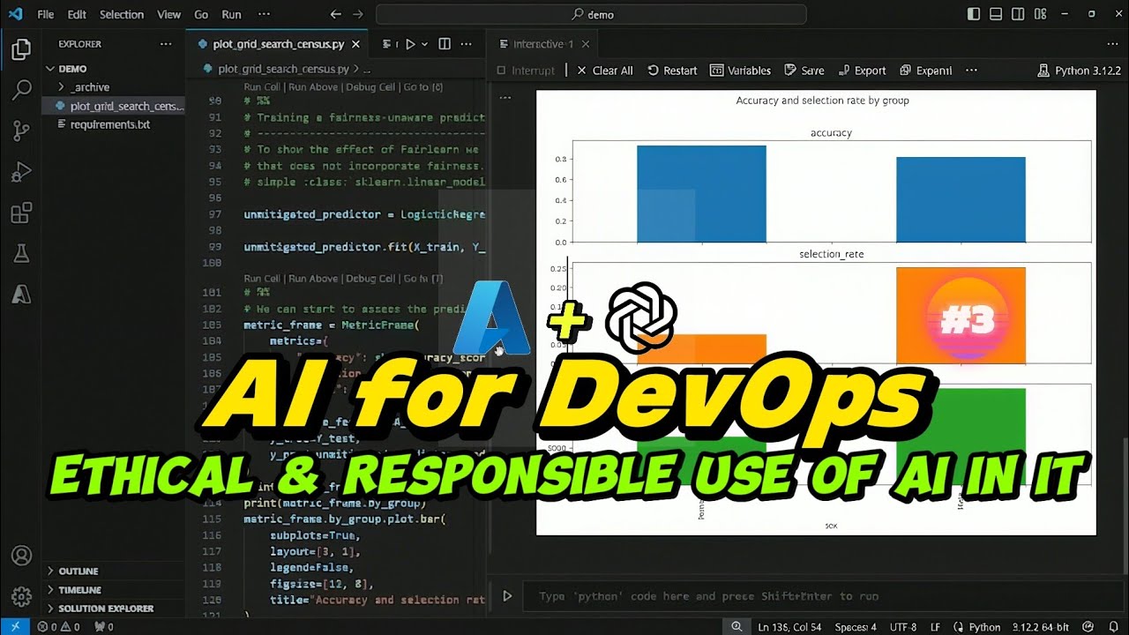1129x635 pixels.
Task: Expand the _archive folder
Action: [x=61, y=87]
